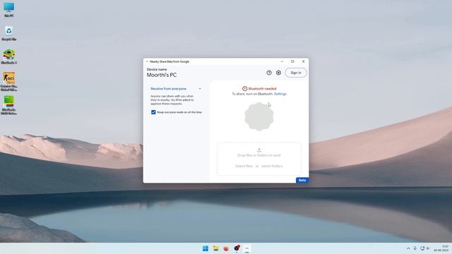The height and width of the screenshot is (254, 452).
Task: Open the Windows Start menu
Action: 206,248
